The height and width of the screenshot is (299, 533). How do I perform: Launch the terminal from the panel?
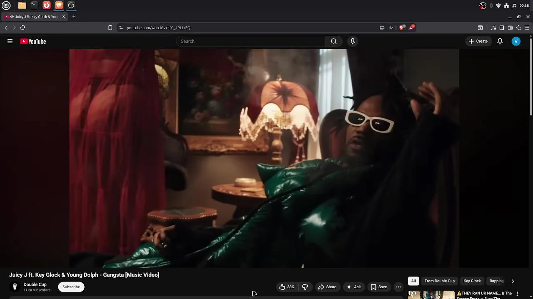click(x=34, y=5)
